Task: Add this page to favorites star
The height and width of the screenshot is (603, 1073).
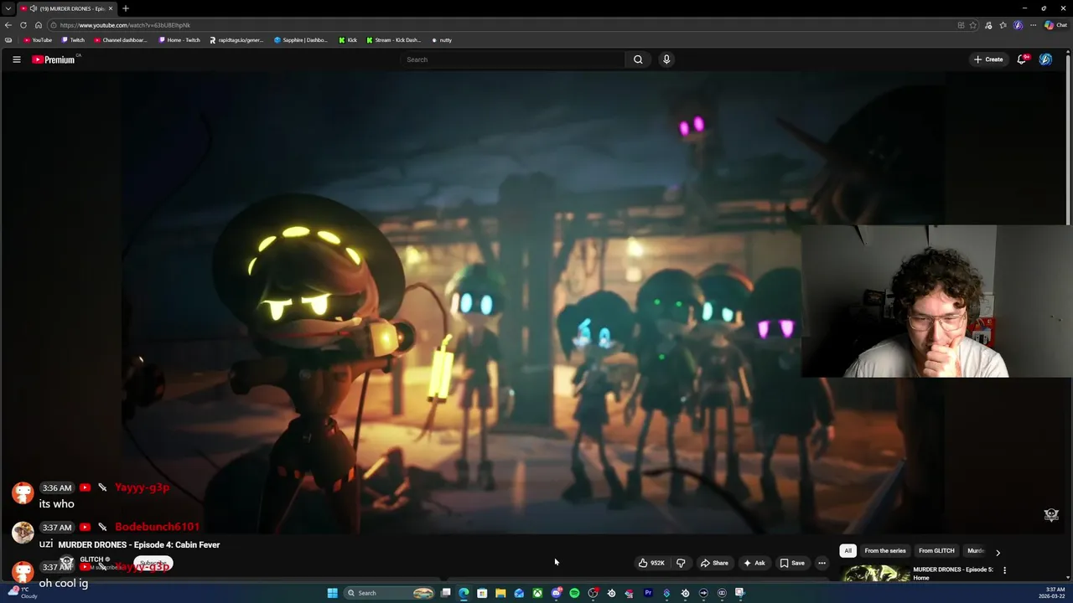Action: pyautogui.click(x=973, y=25)
